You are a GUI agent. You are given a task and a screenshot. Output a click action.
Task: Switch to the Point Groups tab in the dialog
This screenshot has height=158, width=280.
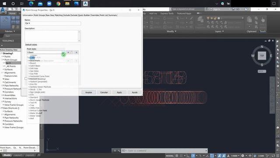[39, 15]
